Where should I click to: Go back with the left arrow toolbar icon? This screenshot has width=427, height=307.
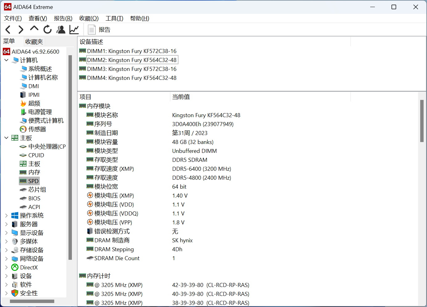[8, 30]
